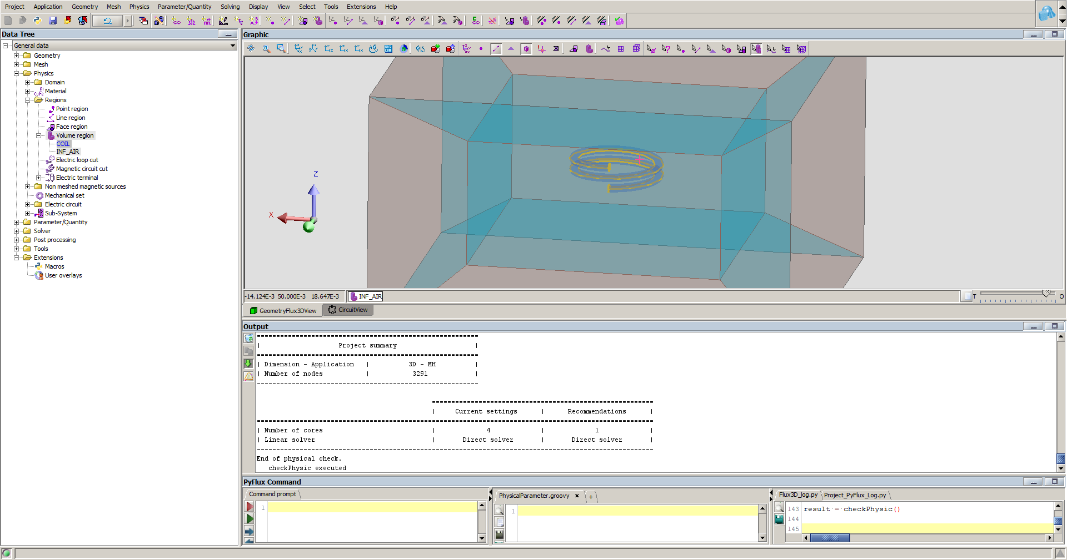Click the groovy editor first line
1067x560 pixels.
637,511
